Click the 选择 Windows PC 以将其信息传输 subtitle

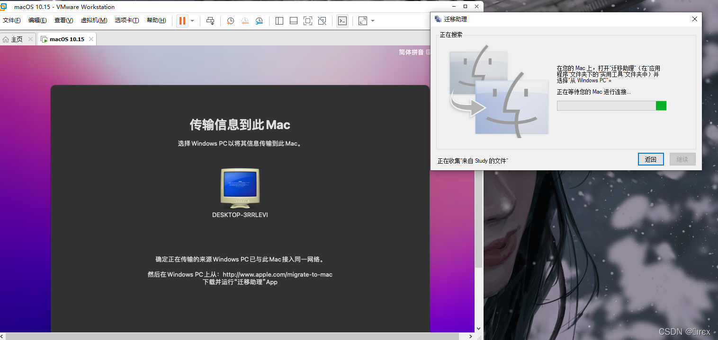pyautogui.click(x=240, y=143)
